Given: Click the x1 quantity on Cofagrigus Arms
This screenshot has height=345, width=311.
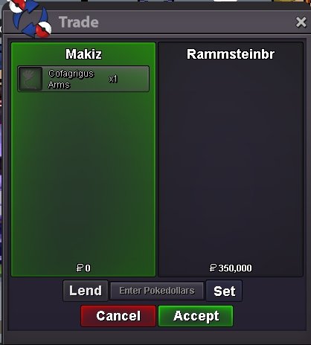Looking at the screenshot, I should pos(113,79).
